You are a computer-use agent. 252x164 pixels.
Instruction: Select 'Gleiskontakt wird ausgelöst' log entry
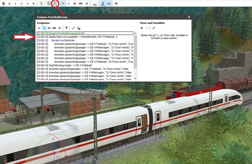(85, 37)
